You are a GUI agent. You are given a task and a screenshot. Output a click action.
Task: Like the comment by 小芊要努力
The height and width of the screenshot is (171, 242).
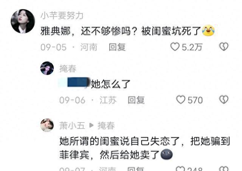tap(175, 47)
